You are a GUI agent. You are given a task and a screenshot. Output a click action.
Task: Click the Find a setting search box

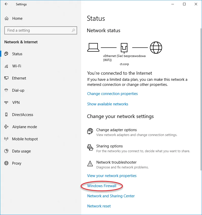point(40,30)
